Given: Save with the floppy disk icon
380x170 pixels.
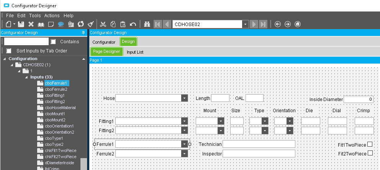Looking at the screenshot, I should (x=21, y=24).
